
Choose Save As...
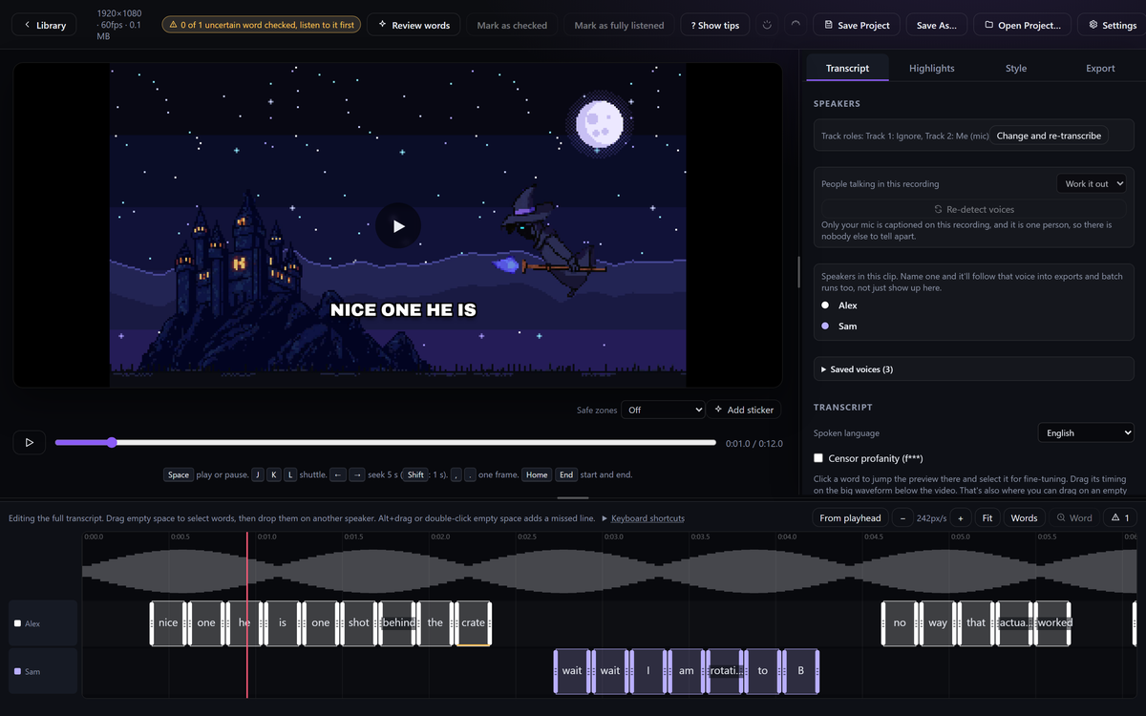pos(936,25)
